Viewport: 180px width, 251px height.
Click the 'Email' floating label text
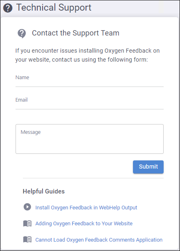pos(22,100)
